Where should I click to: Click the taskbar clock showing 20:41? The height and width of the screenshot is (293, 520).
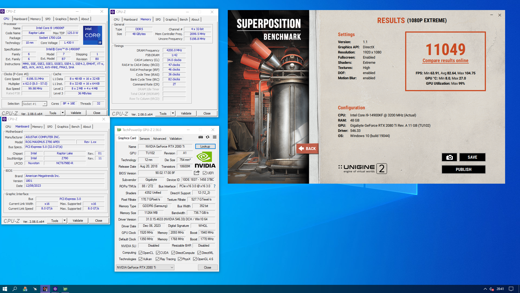click(500, 289)
